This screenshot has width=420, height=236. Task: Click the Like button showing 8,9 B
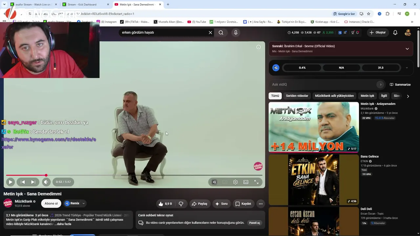165,204
